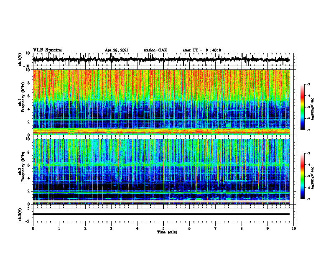Click the "ch.1 Frequency (kHz)" axis label
This screenshot has width=331, height=256.
coord(21,97)
